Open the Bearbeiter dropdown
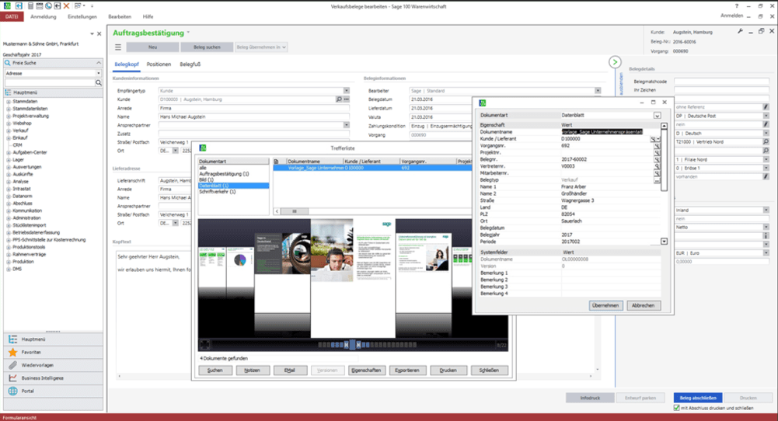Image resolution: width=778 pixels, height=421 pixels. (x=598, y=91)
